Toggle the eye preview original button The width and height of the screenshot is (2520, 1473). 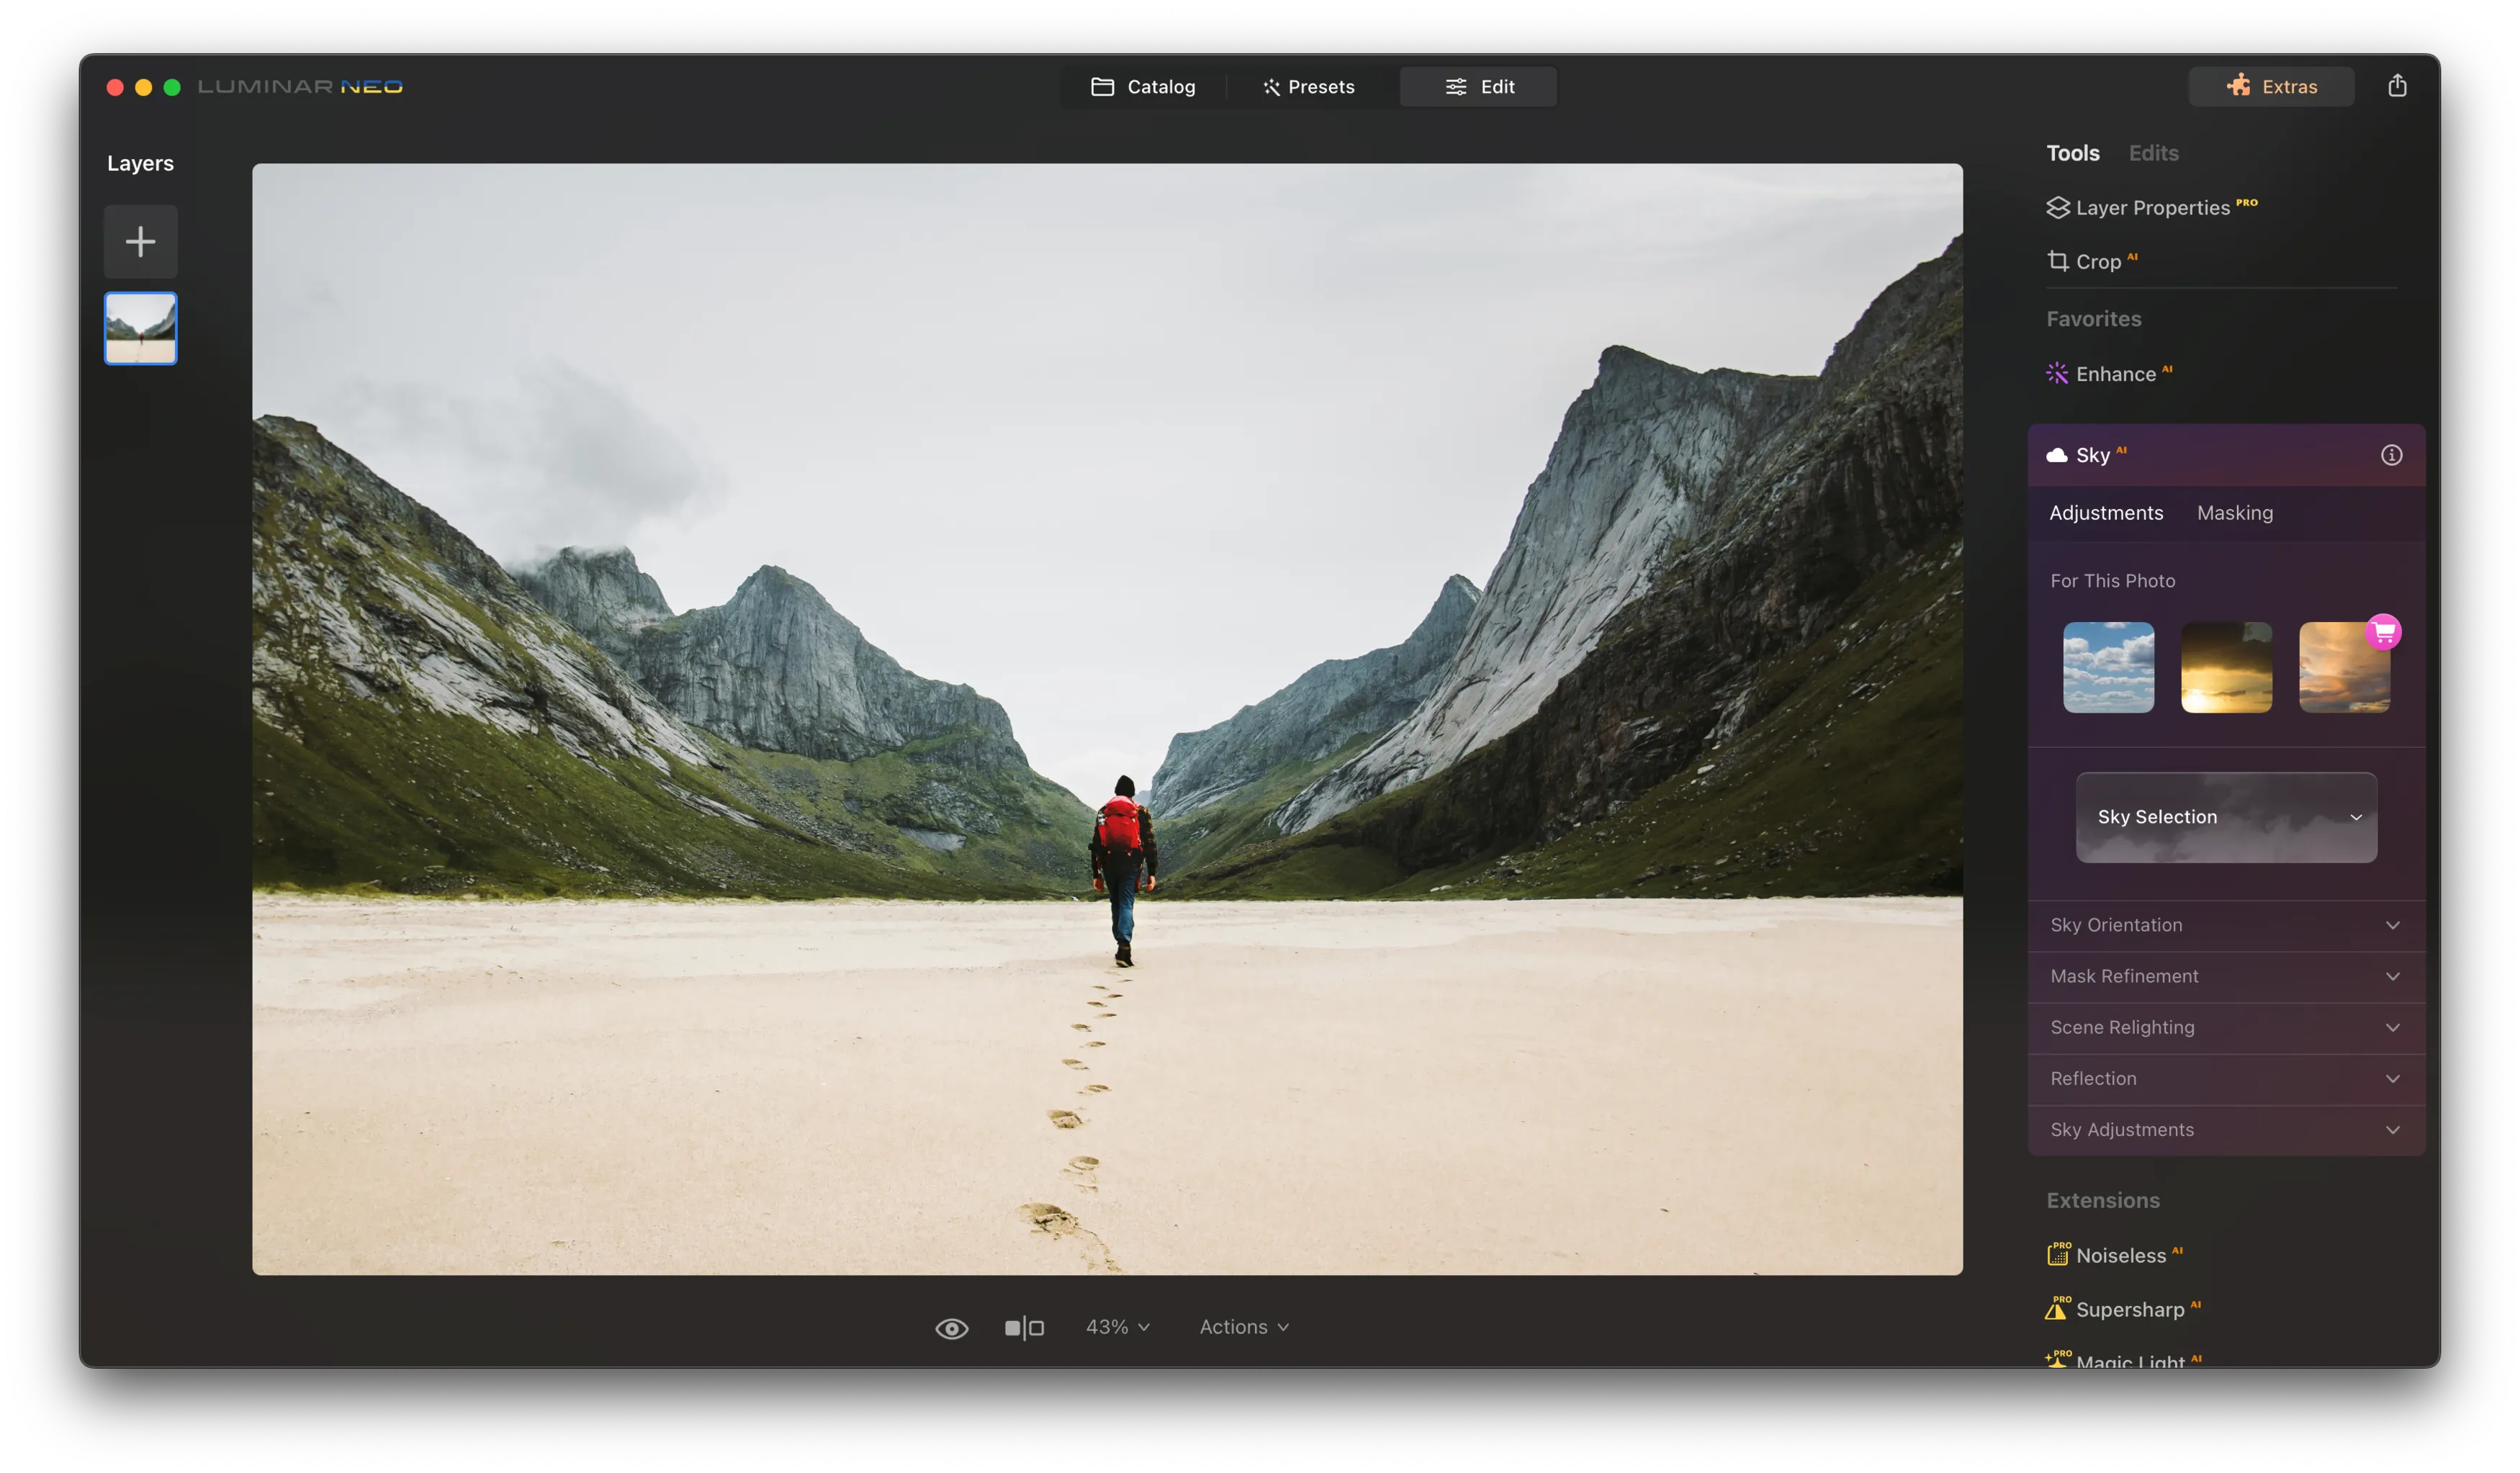coord(951,1328)
